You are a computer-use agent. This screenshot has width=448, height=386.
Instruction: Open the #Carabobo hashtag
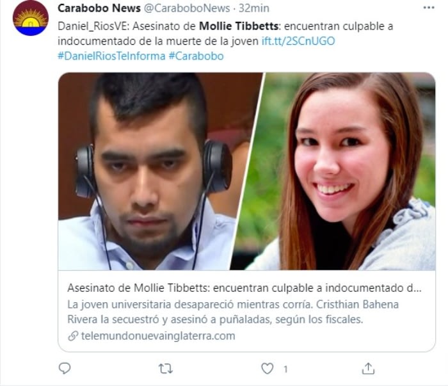(x=196, y=56)
